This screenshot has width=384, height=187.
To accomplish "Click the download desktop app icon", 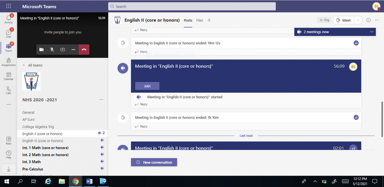I will (8, 169).
